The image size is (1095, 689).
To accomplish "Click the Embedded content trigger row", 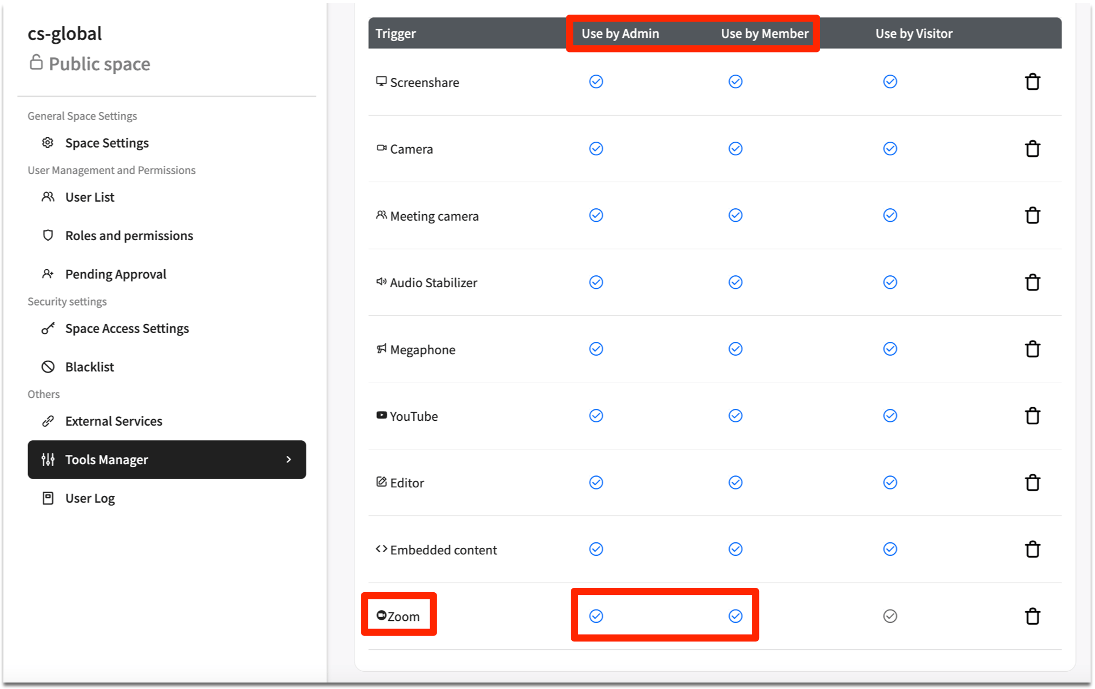I will point(444,549).
